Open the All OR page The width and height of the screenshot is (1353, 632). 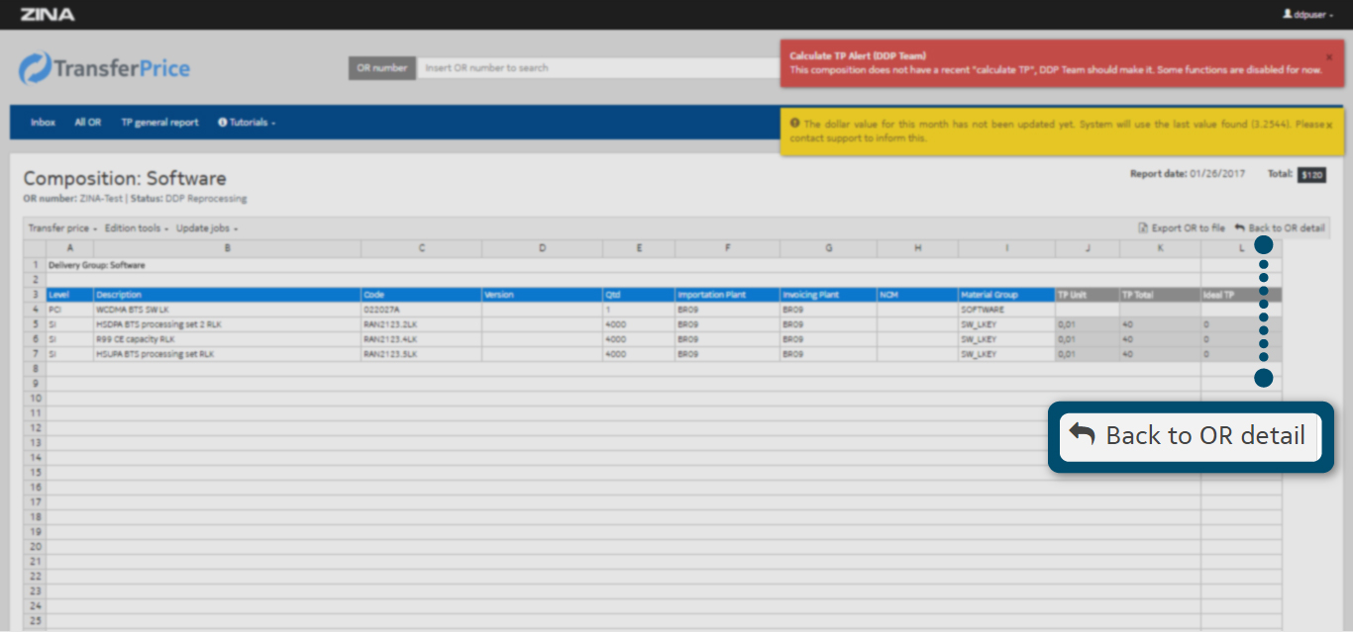[x=88, y=123]
